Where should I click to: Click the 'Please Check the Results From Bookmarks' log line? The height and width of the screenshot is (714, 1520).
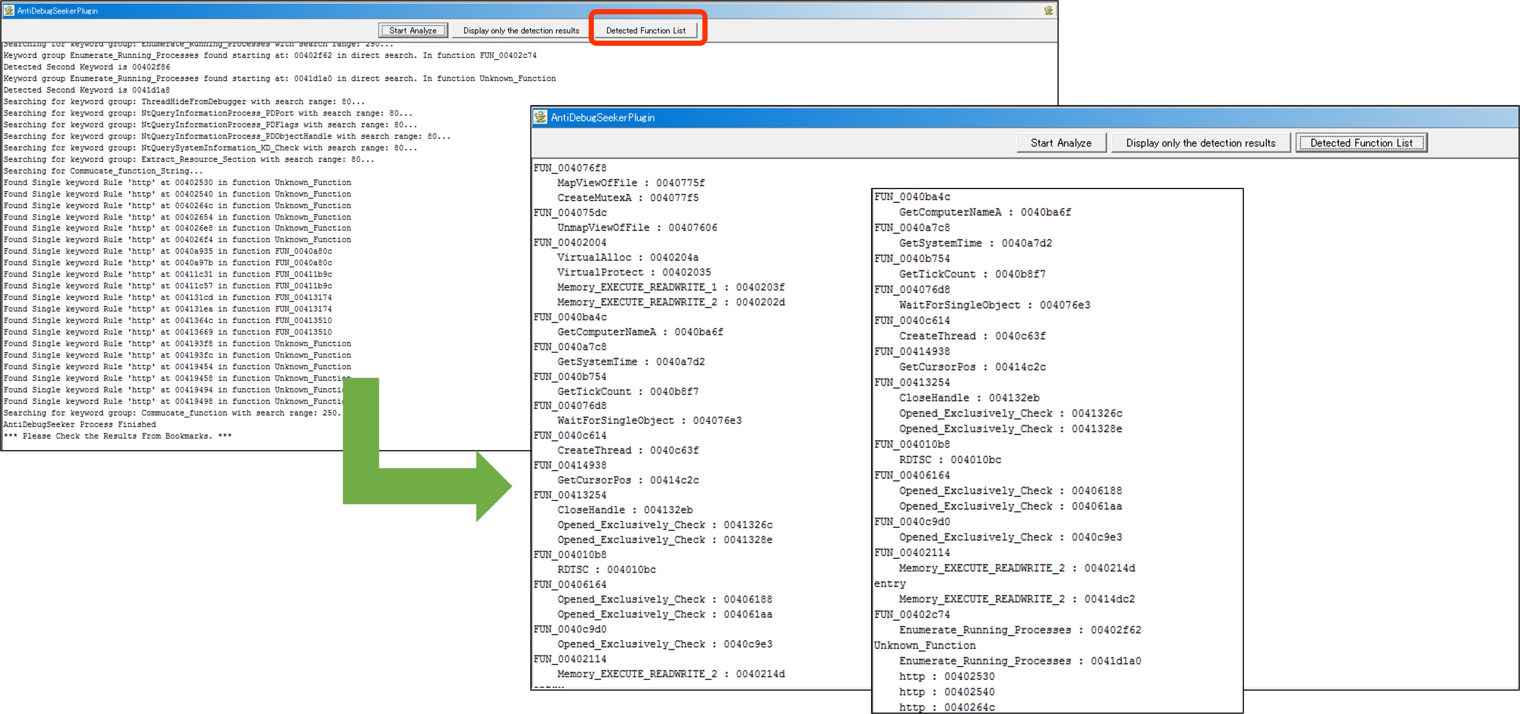click(x=117, y=436)
